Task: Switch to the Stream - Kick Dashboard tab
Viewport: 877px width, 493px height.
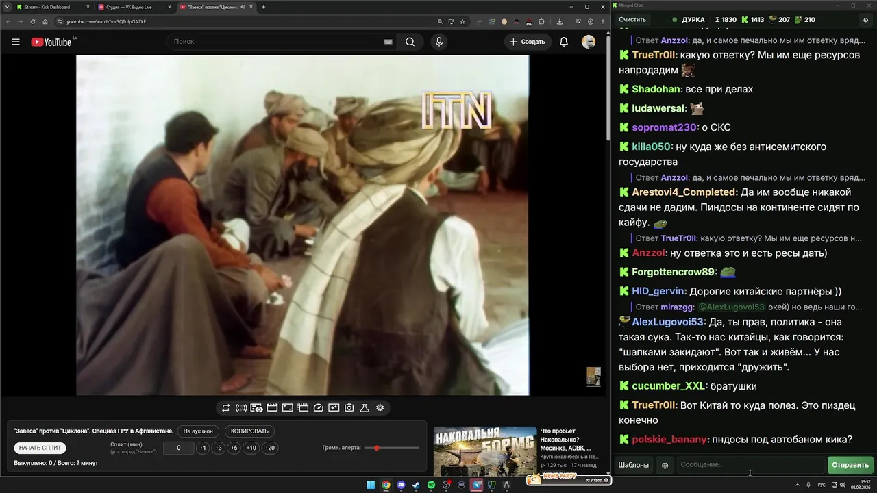Action: point(53,7)
